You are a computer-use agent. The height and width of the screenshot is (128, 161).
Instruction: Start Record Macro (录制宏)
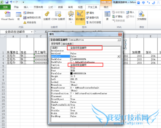click(29, 13)
